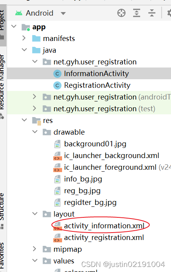Expand the net.gyh.user_registration androidTest package
Image resolution: width=171 pixels, height=272 pixels.
(x=35, y=97)
